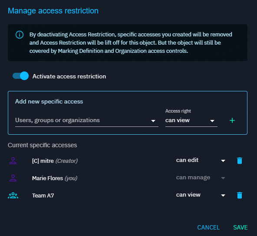Delete the Team A7 specific access
Viewport: 257px width, 236px height.
(240, 195)
